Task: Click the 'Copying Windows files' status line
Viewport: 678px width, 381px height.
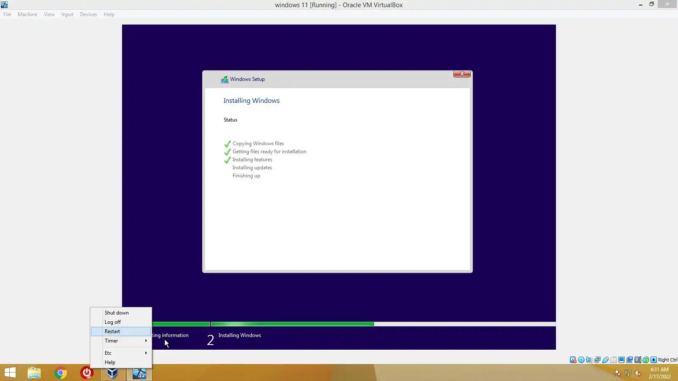Action: [x=258, y=144]
